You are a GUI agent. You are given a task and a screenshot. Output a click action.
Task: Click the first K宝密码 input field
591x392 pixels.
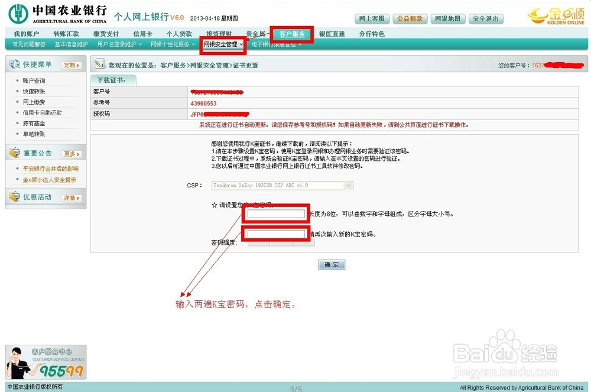pos(275,214)
